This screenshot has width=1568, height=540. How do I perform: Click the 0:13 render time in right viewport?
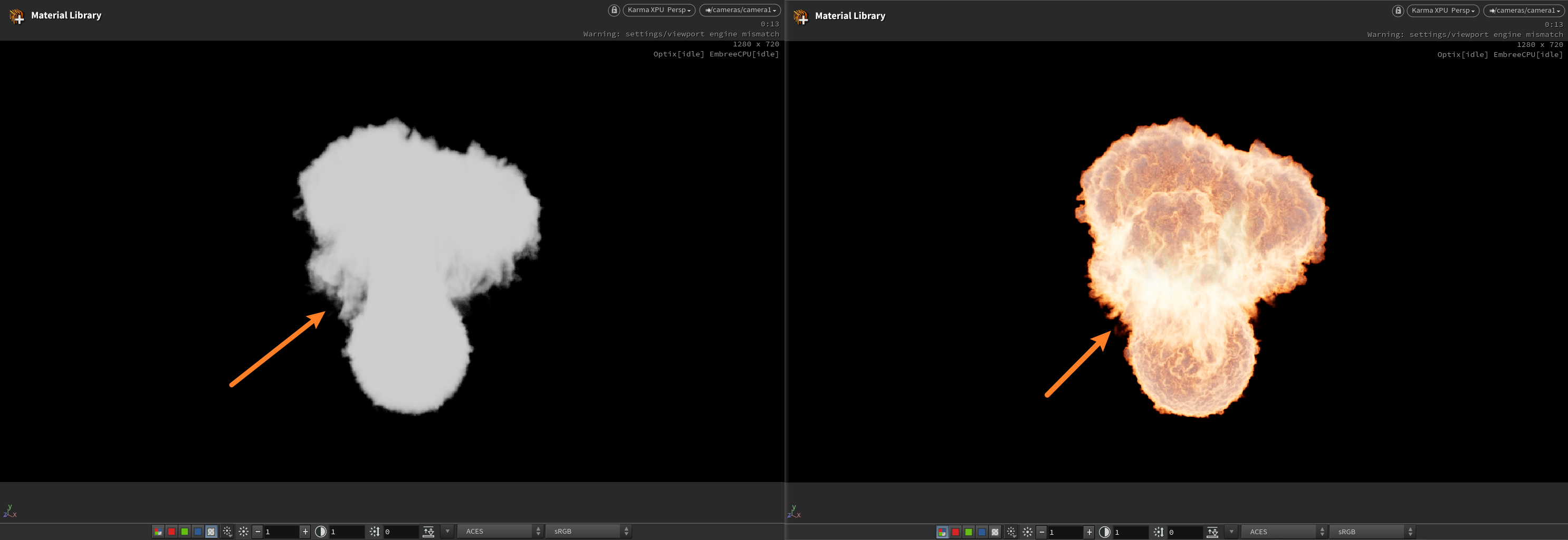click(1554, 25)
